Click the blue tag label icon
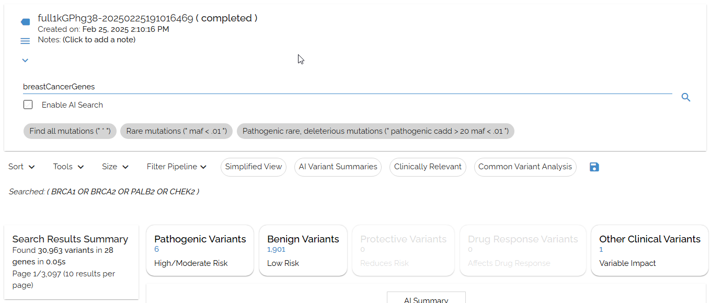This screenshot has width=711, height=303. (25, 22)
